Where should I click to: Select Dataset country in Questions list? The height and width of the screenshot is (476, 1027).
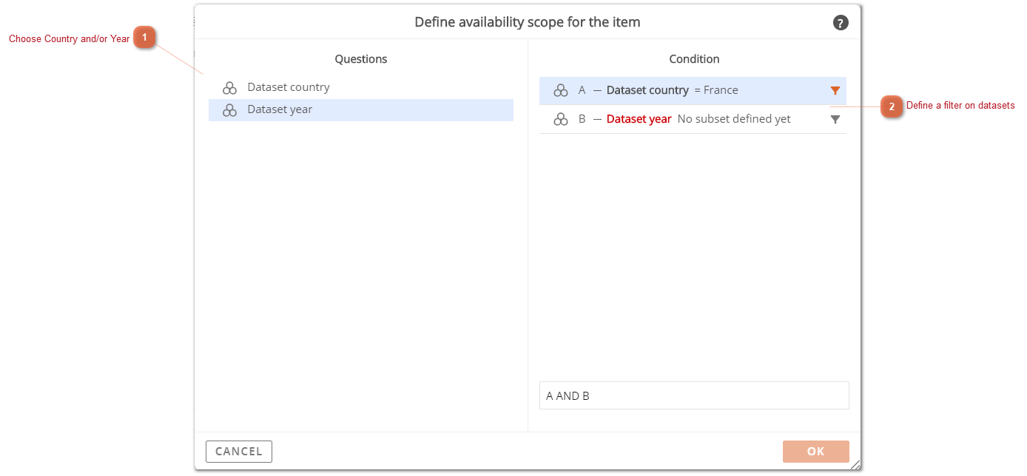361,87
